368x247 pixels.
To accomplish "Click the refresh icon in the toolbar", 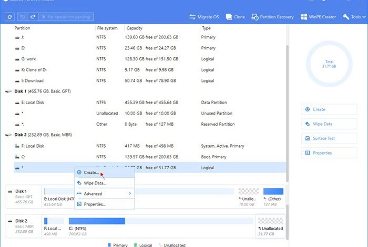I will (x=9, y=17).
